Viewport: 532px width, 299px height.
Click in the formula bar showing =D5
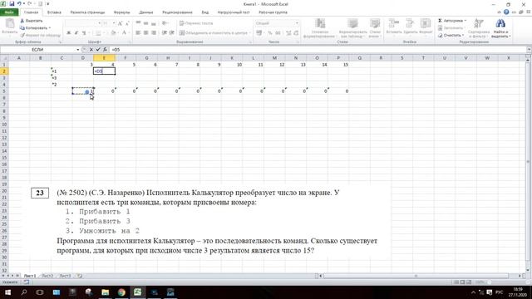tap(318, 50)
